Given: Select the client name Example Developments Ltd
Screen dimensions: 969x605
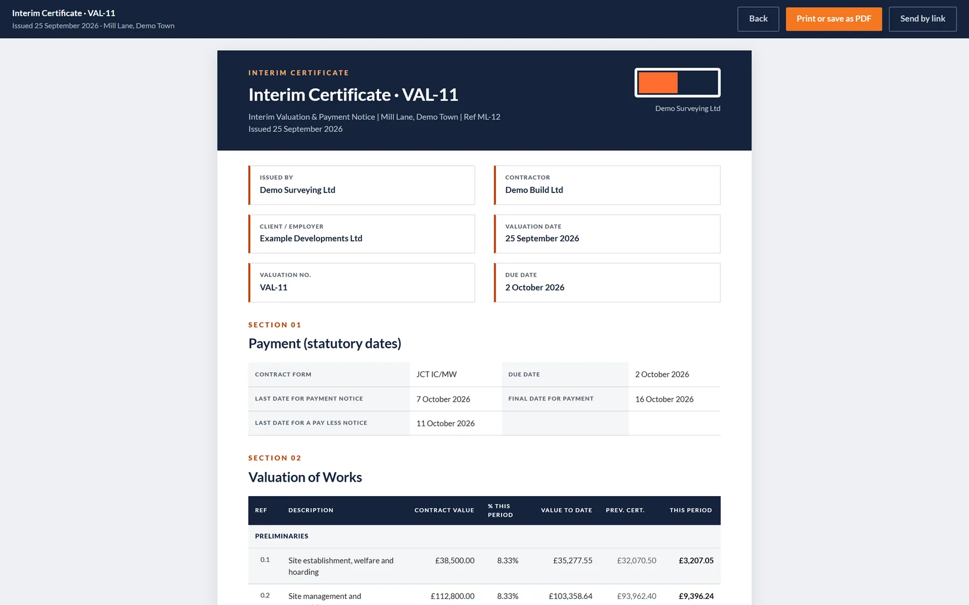Looking at the screenshot, I should tap(311, 238).
